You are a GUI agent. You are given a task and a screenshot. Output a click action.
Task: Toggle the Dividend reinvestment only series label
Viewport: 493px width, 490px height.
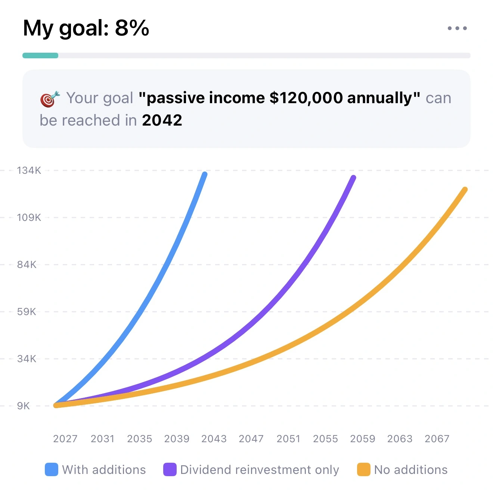pyautogui.click(x=260, y=470)
